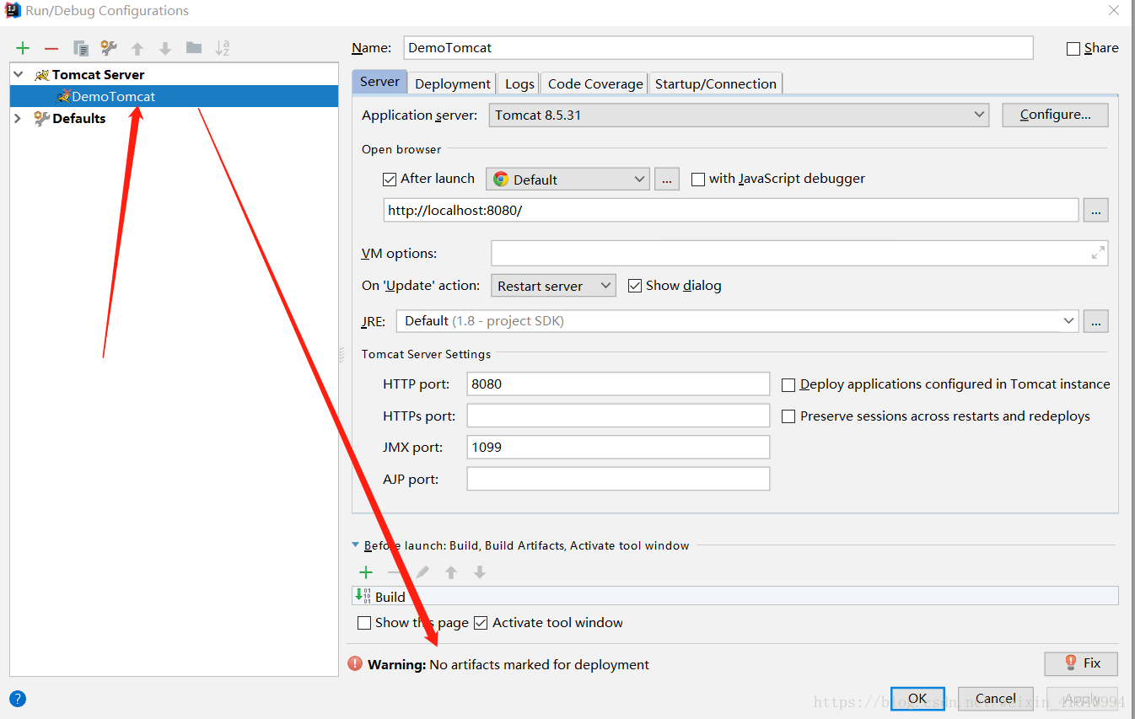Move configuration down in the list

pos(165,49)
